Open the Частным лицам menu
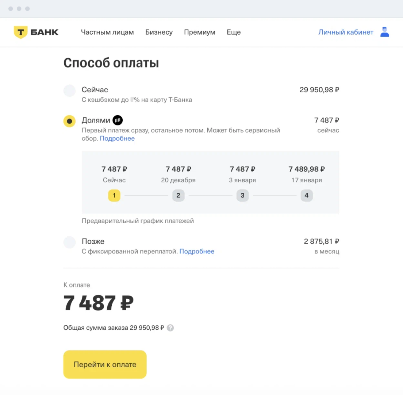403x395 pixels. click(x=107, y=32)
